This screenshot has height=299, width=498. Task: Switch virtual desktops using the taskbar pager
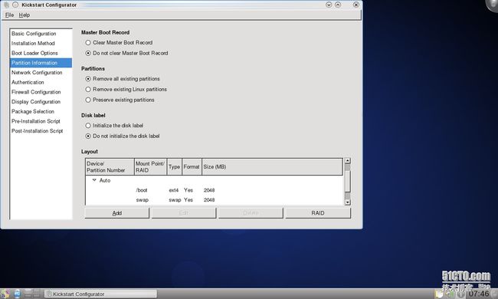point(32,294)
